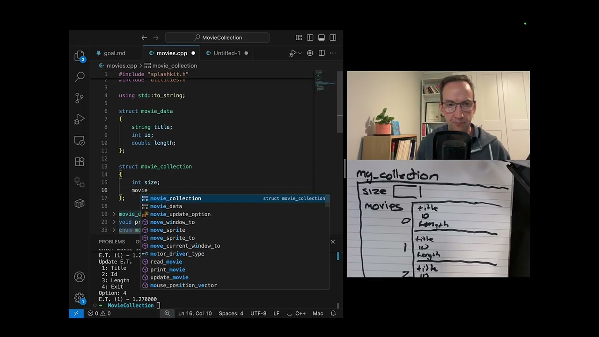Viewport: 599px width, 337px height.
Task: Open the Search view icon
Action: (80, 77)
